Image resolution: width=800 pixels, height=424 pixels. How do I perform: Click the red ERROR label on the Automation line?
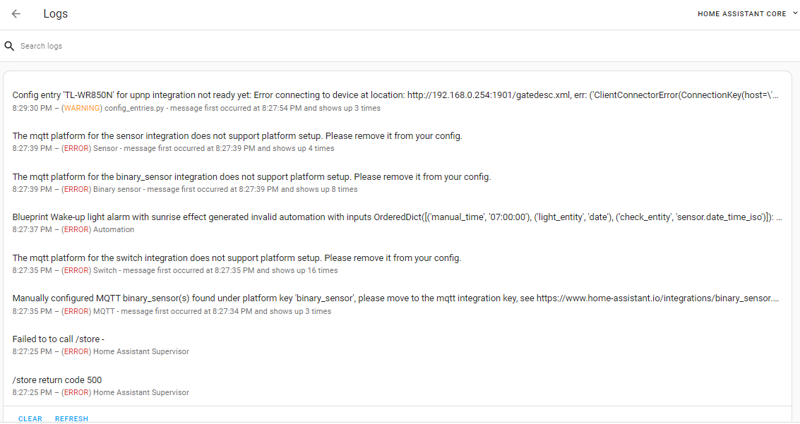click(x=76, y=230)
